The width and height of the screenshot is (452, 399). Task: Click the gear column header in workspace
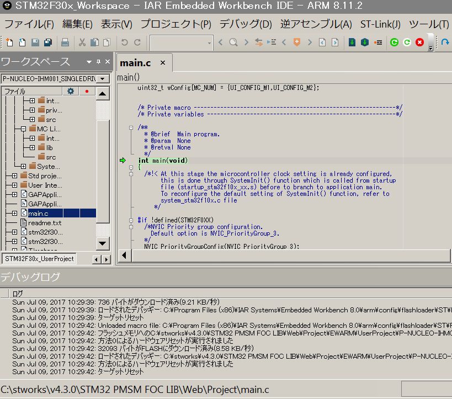point(71,92)
